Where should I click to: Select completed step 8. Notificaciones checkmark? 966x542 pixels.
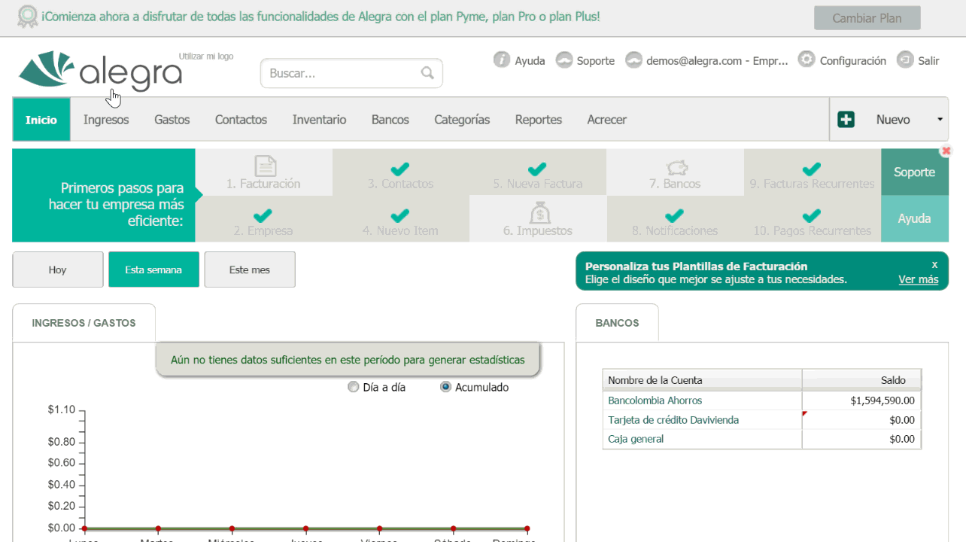point(675,215)
